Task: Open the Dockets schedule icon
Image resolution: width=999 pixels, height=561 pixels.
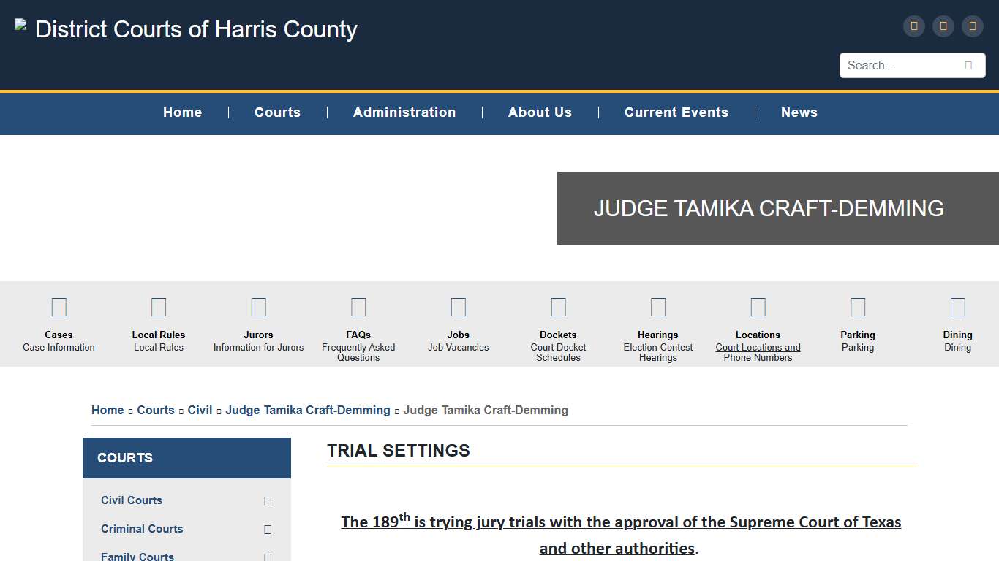Action: tap(558, 307)
